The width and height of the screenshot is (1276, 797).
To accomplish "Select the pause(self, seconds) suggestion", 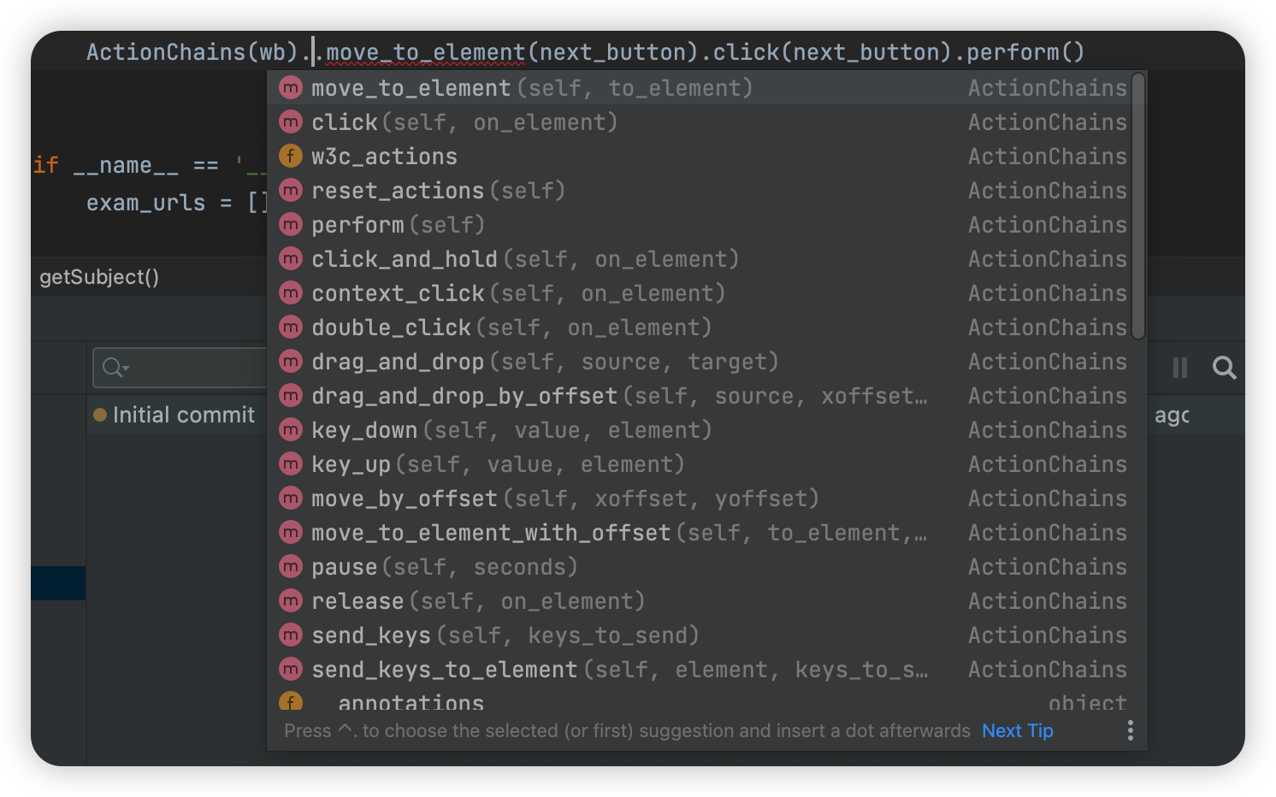I will coord(444,567).
